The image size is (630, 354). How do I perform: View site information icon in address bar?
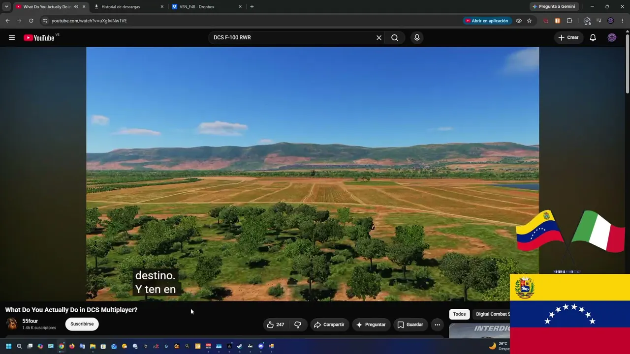pos(45,21)
